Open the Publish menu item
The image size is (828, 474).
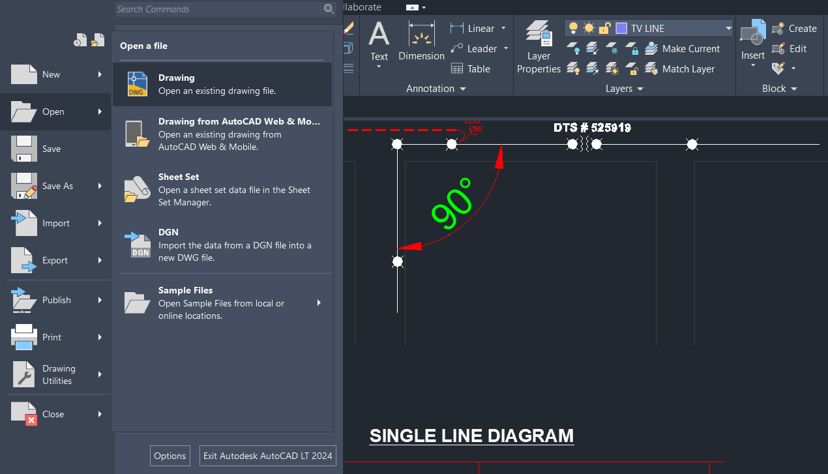(55, 300)
